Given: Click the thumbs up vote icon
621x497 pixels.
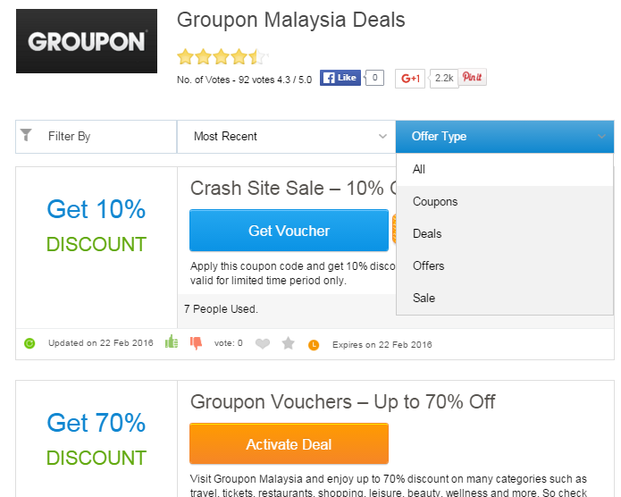Looking at the screenshot, I should 172,342.
